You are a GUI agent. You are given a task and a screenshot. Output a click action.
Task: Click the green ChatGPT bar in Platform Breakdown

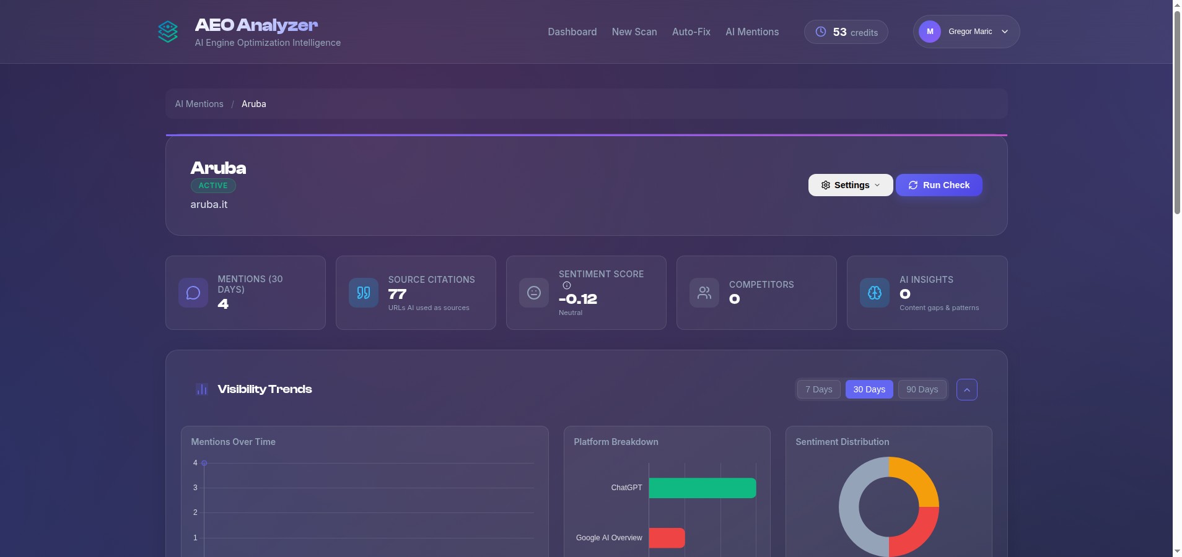tap(702, 488)
